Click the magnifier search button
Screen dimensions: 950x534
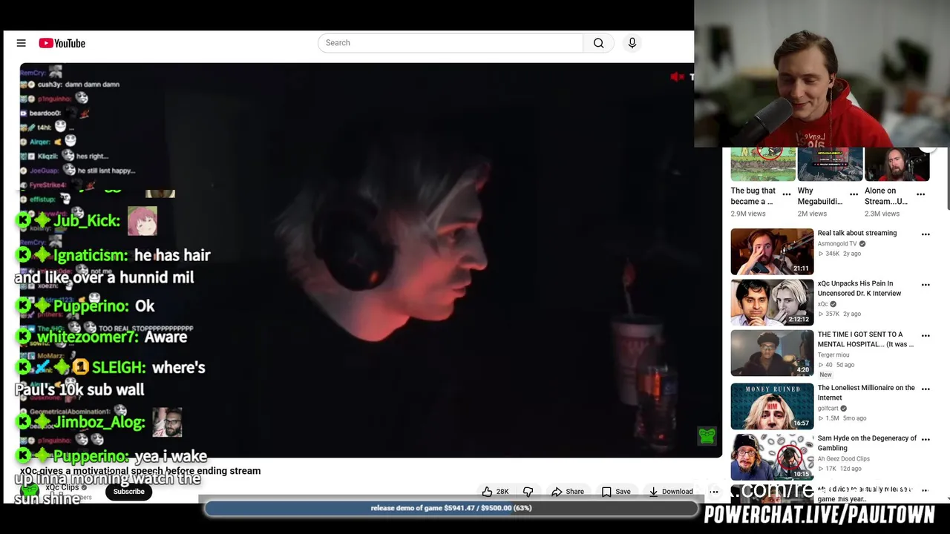[x=599, y=43]
